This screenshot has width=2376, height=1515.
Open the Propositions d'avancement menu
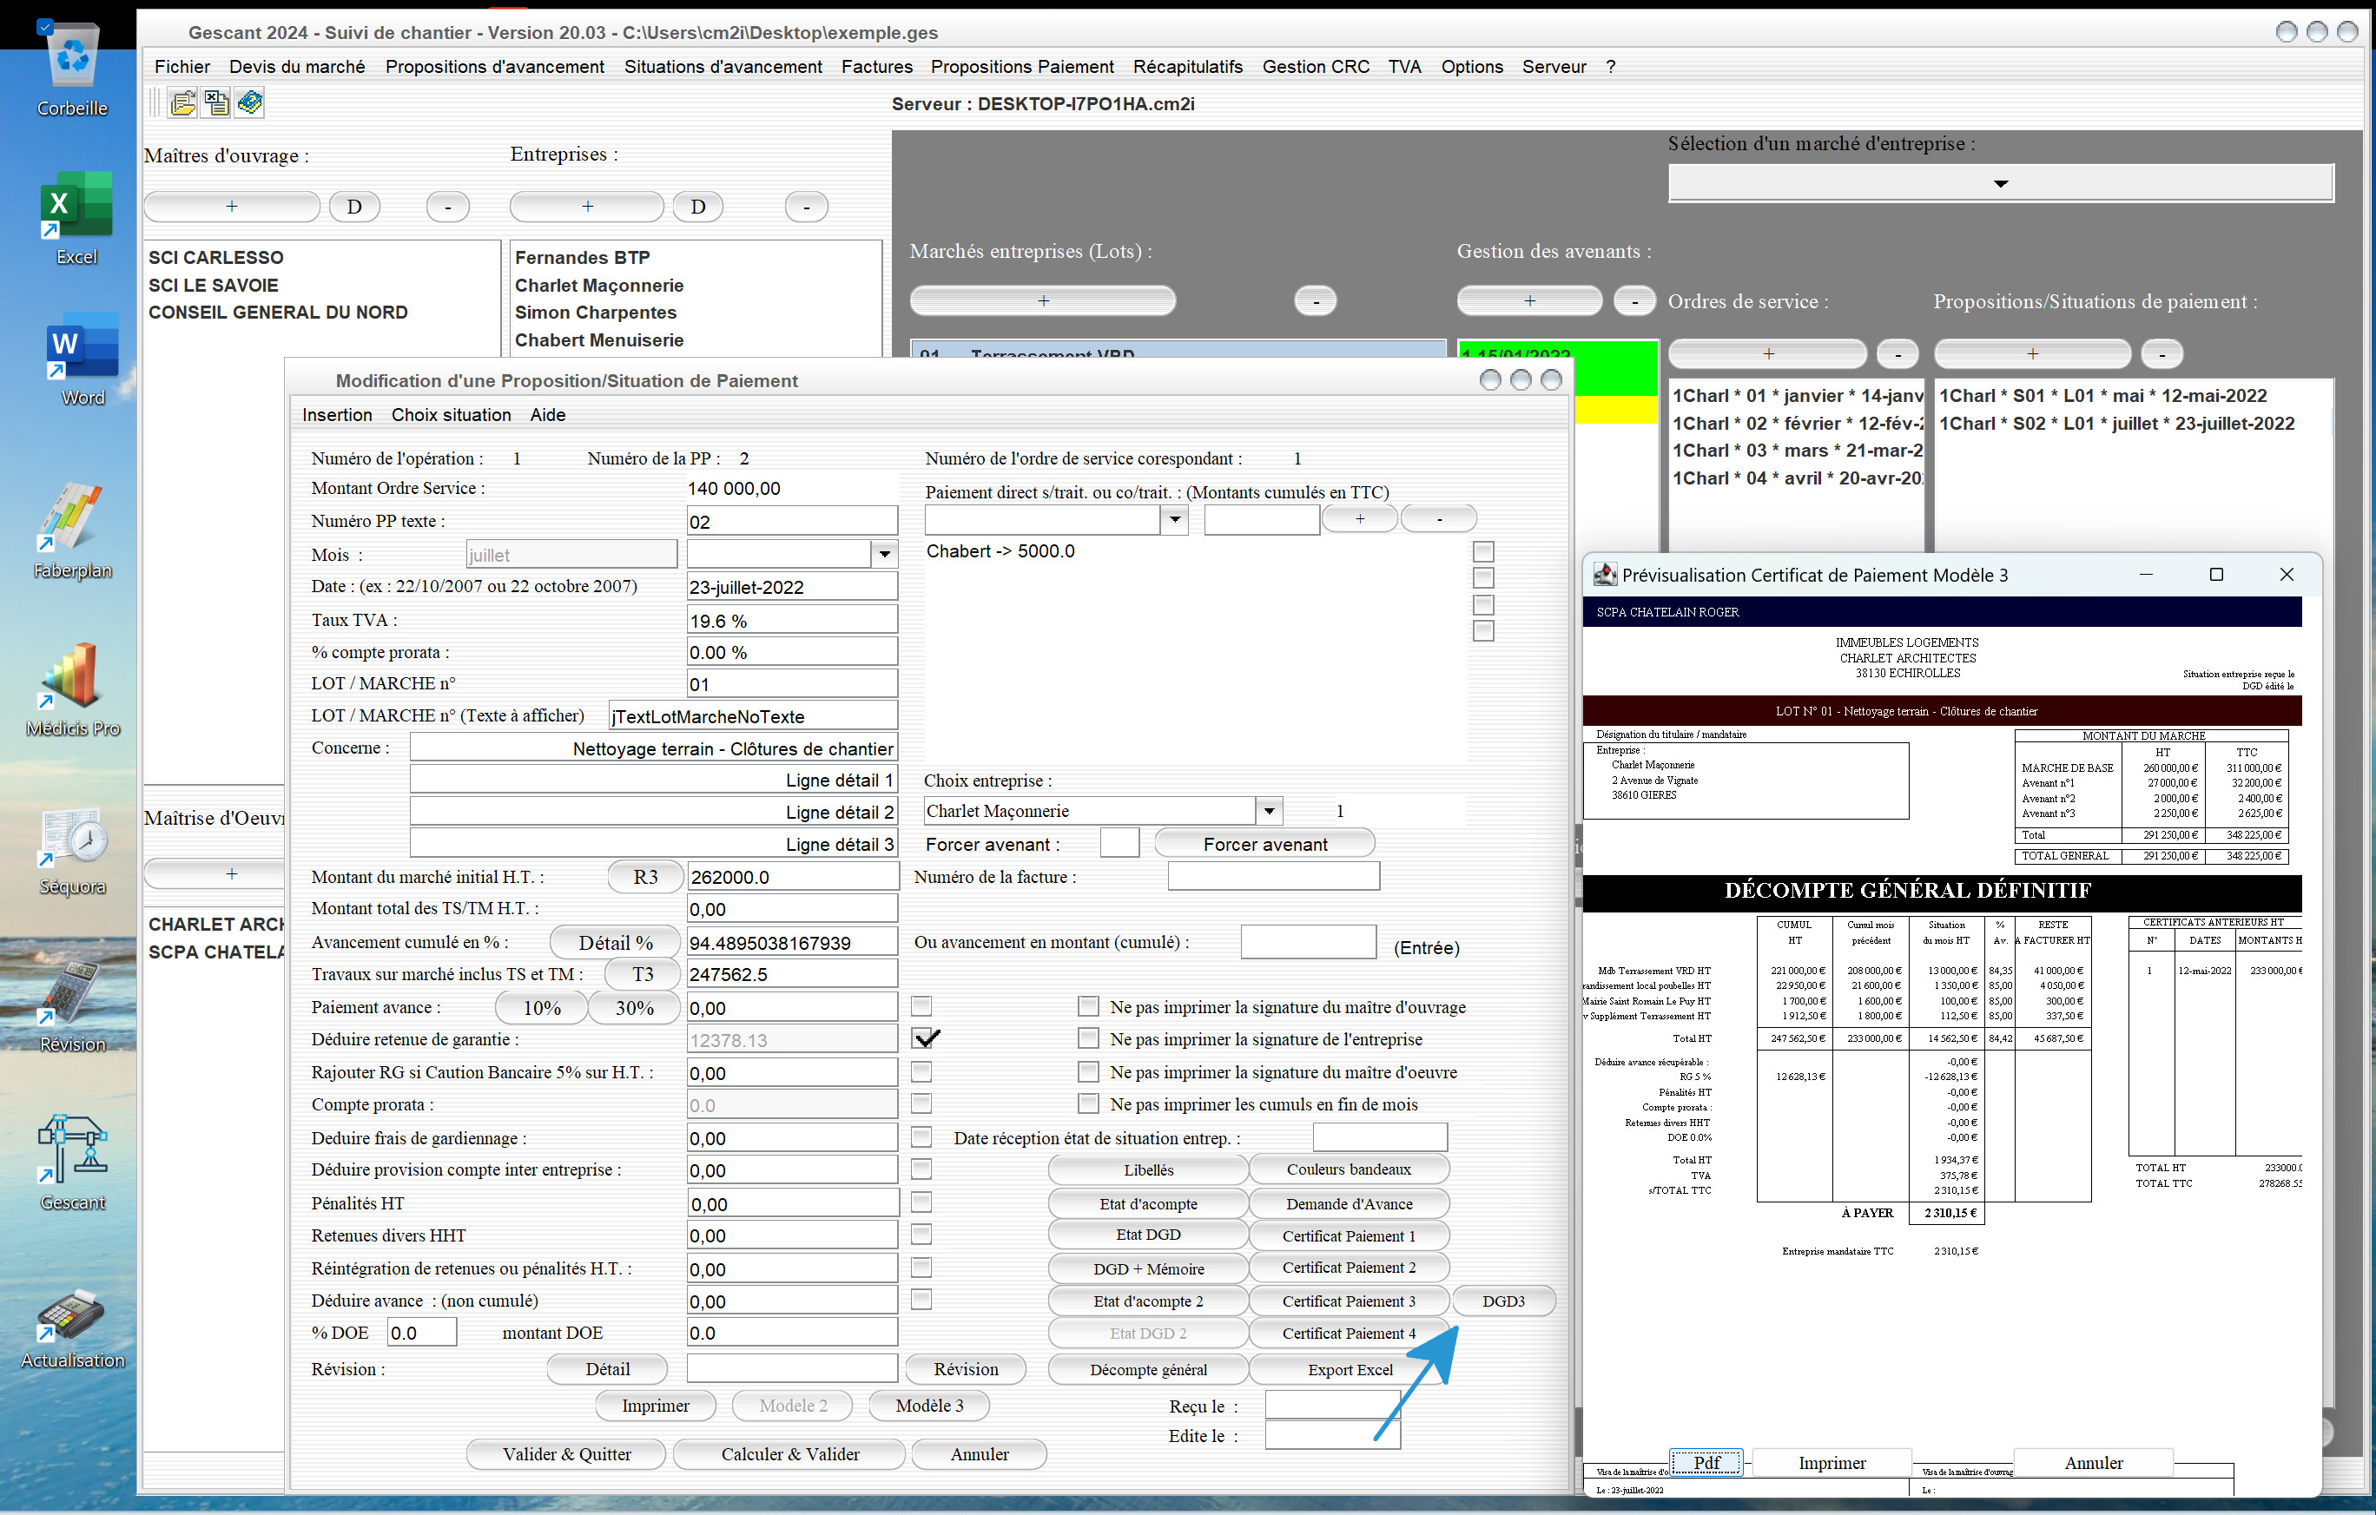[x=494, y=66]
